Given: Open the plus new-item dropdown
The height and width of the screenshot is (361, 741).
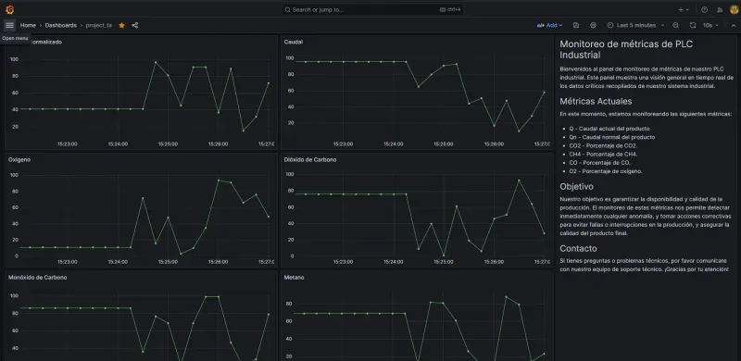Looking at the screenshot, I should [x=684, y=9].
